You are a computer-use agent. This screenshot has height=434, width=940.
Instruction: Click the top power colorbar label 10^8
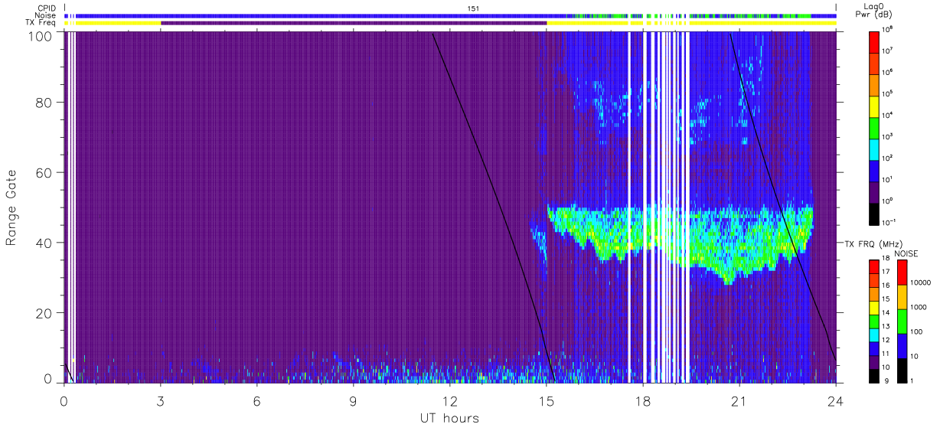pyautogui.click(x=887, y=29)
